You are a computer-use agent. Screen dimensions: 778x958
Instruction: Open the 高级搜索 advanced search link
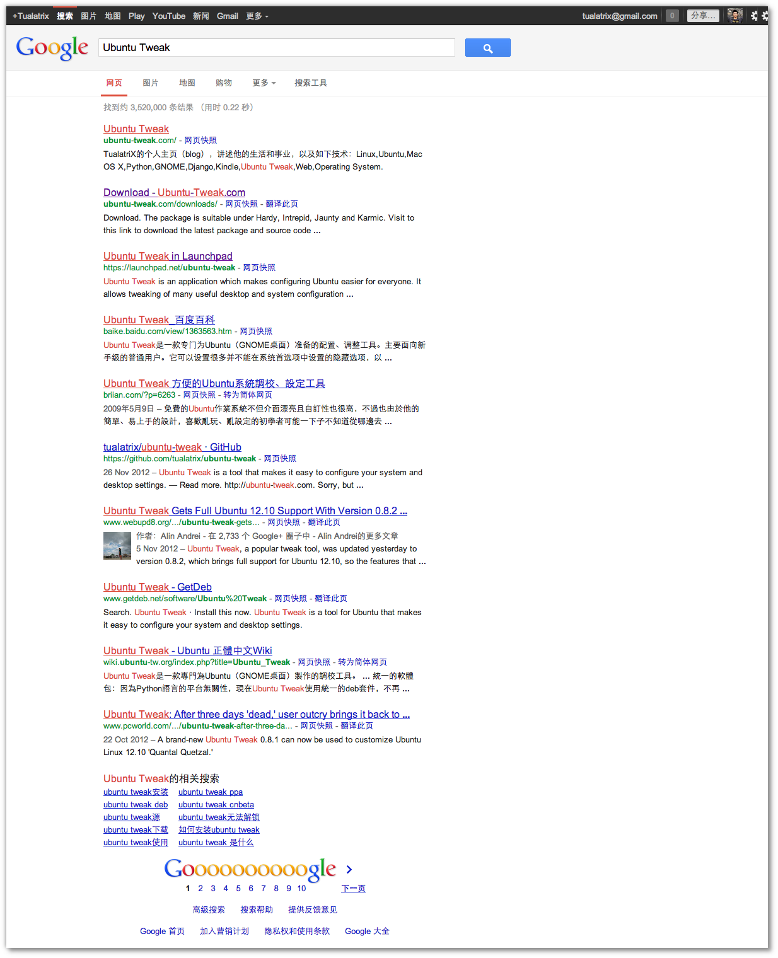click(x=209, y=909)
